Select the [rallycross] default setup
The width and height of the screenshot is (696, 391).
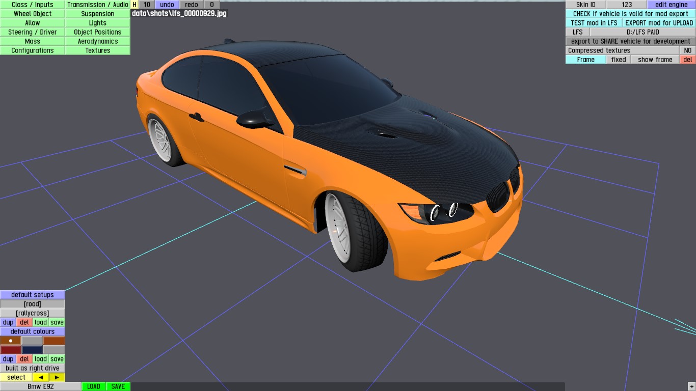tap(33, 313)
